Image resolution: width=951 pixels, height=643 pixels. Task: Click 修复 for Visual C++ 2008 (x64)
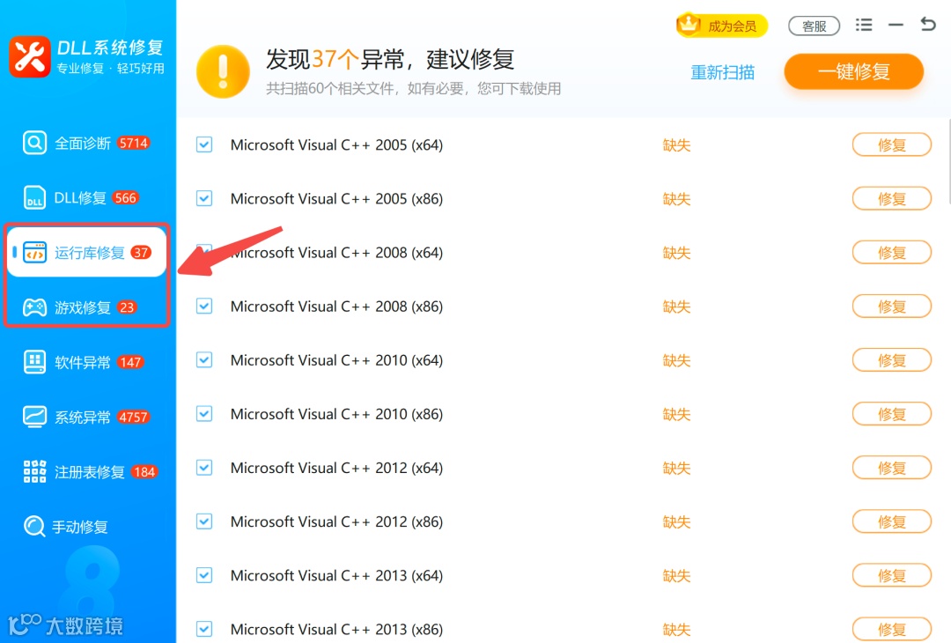[891, 252]
